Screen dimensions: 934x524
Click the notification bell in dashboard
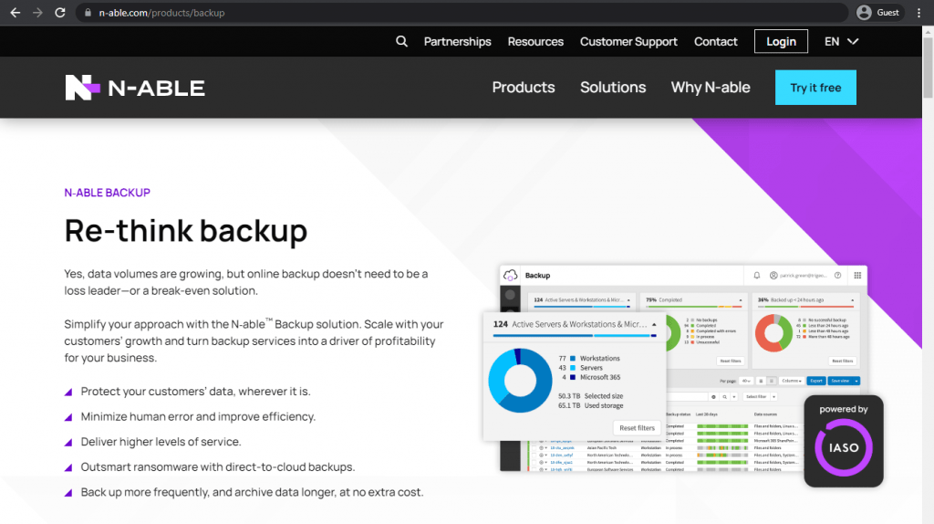[x=756, y=276]
